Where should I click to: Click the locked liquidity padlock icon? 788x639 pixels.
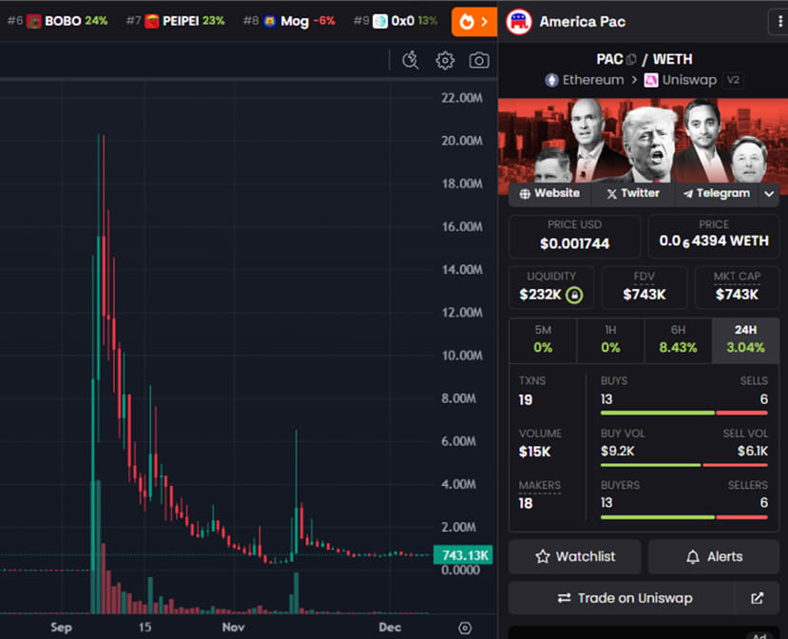574,295
